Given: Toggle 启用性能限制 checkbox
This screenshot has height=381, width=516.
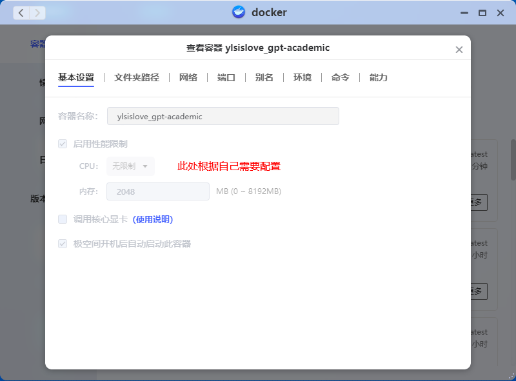Looking at the screenshot, I should (63, 144).
